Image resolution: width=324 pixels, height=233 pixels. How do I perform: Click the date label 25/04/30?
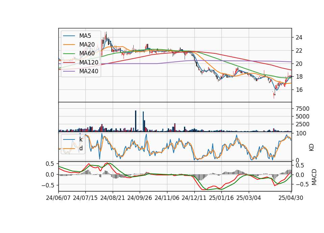(x=291, y=198)
